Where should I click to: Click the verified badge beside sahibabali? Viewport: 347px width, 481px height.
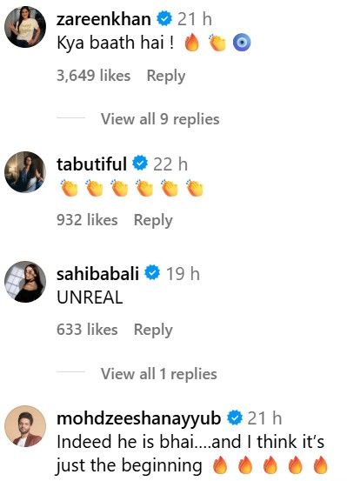[152, 273]
